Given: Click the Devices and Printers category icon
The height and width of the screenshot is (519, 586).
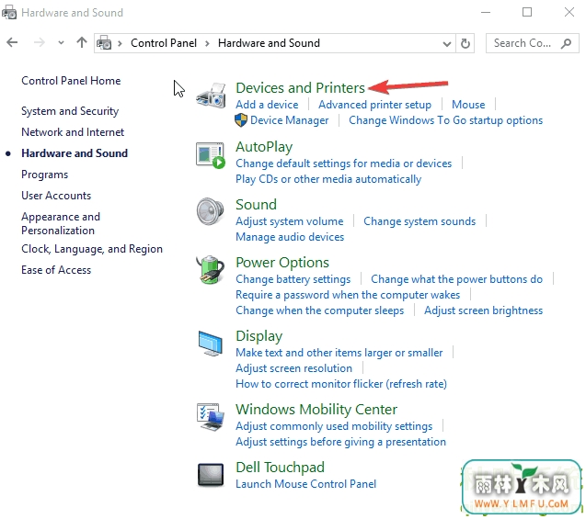Looking at the screenshot, I should pos(212,96).
